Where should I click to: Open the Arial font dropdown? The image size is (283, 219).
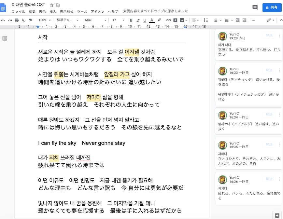pyautogui.click(x=95, y=20)
